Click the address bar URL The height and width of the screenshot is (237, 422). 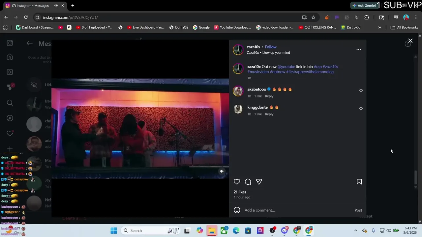[x=70, y=17]
